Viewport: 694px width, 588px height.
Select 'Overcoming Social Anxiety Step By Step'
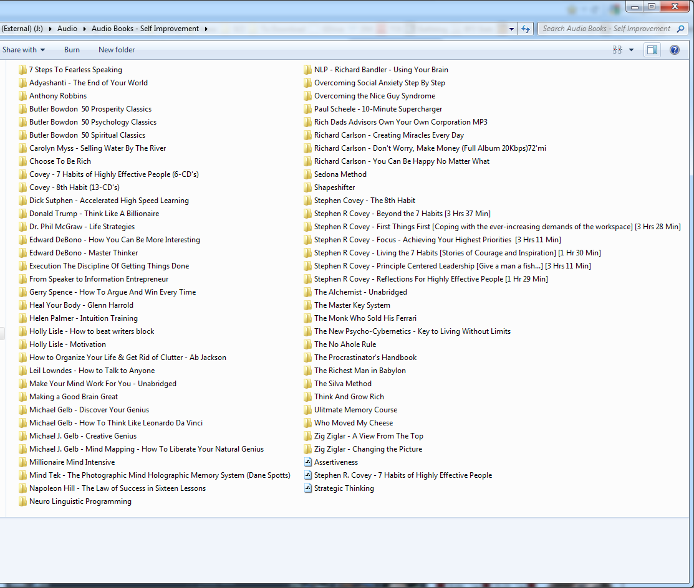coord(380,83)
